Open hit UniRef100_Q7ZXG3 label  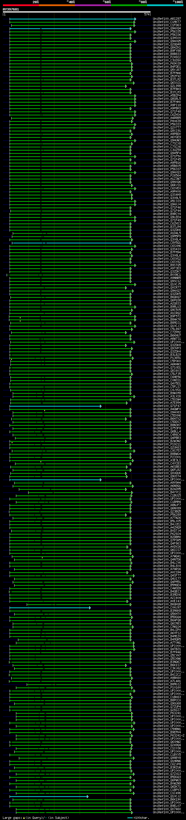167,774
